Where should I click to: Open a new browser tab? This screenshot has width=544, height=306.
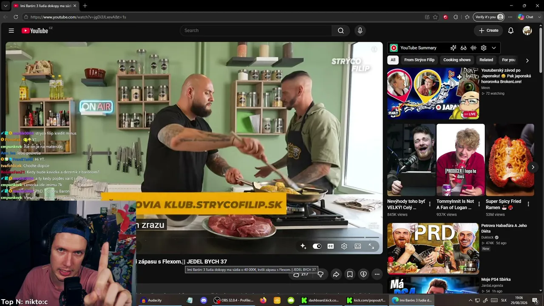click(x=85, y=6)
